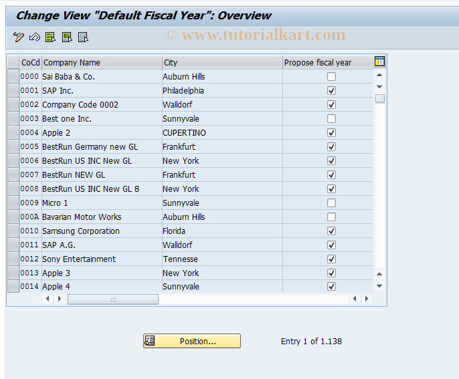Click the Select Block icon

67,37
